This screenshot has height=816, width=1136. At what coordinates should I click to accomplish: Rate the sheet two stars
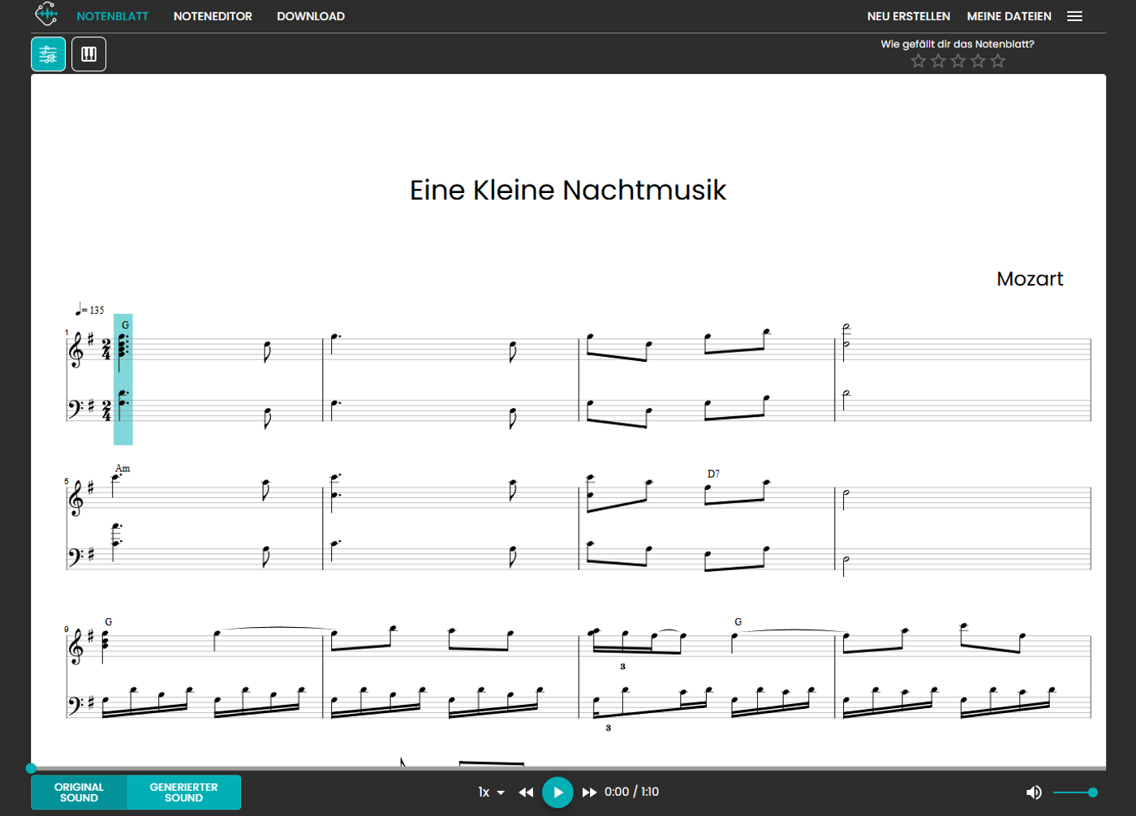(x=938, y=62)
